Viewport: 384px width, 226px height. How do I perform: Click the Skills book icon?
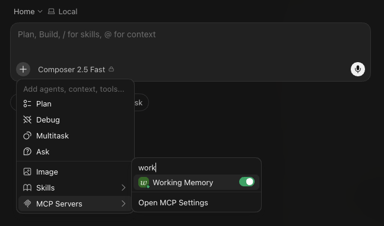pyautogui.click(x=27, y=188)
